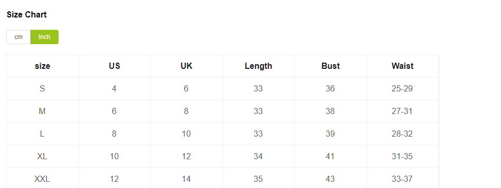Select the M size row label
Image resolution: width=501 pixels, height=188 pixels.
pyautogui.click(x=42, y=111)
